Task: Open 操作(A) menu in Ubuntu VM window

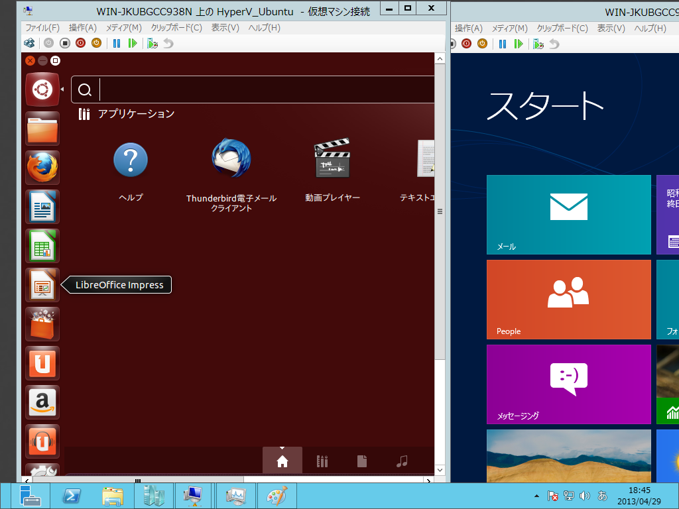Action: tap(83, 28)
